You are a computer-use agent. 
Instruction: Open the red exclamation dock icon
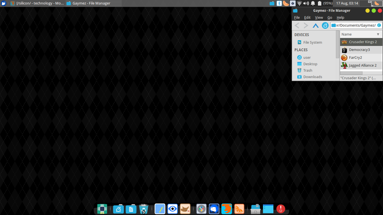pyautogui.click(x=281, y=209)
